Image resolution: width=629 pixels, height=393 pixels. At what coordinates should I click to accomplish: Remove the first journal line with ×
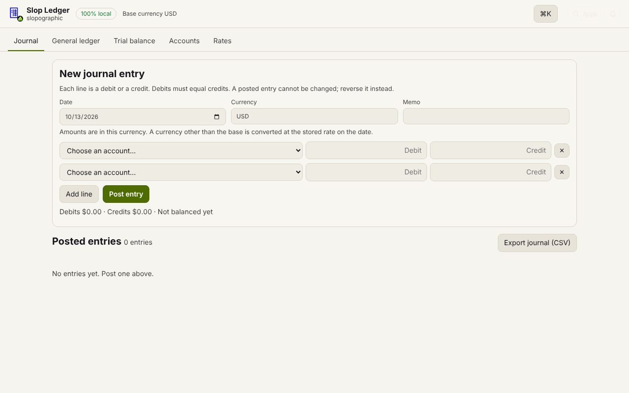tap(562, 151)
